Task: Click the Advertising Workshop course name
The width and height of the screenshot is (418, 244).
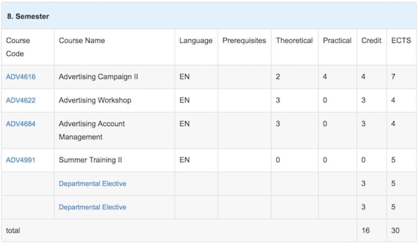Action: point(95,100)
